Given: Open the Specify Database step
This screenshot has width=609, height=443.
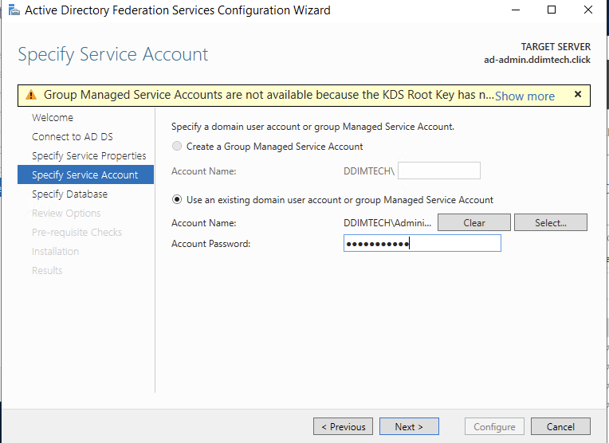Looking at the screenshot, I should pos(69,194).
